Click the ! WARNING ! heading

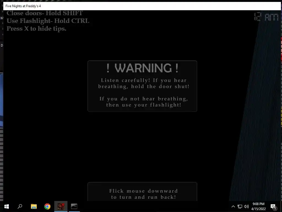tap(142, 68)
